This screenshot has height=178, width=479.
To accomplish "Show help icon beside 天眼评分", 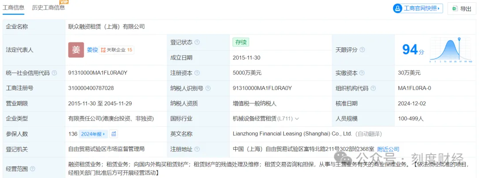I will click(362, 50).
